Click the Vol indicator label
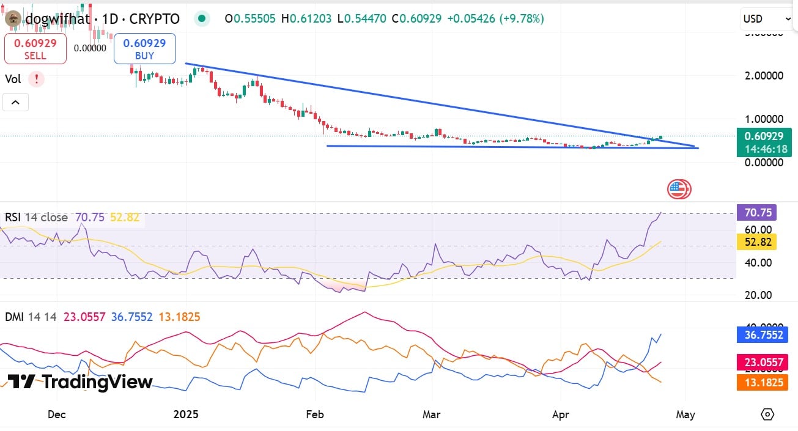The height and width of the screenshot is (431, 798). [x=13, y=79]
